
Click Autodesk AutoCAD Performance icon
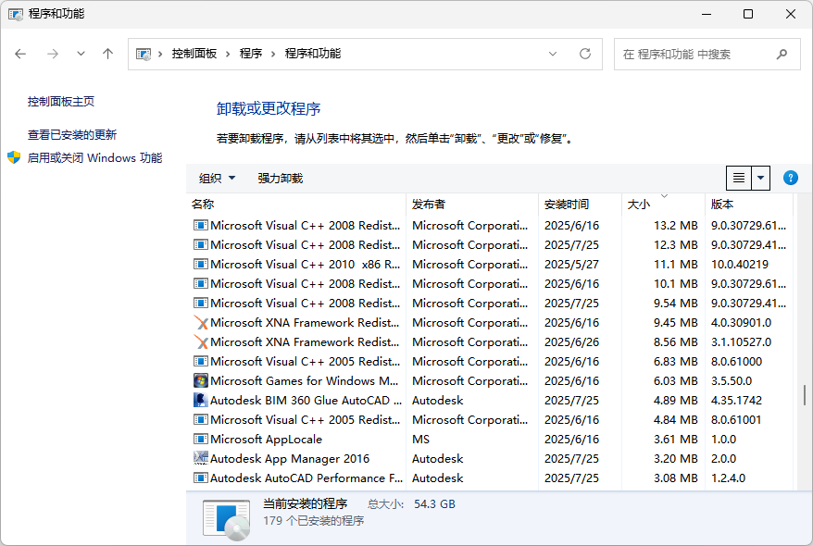(200, 478)
